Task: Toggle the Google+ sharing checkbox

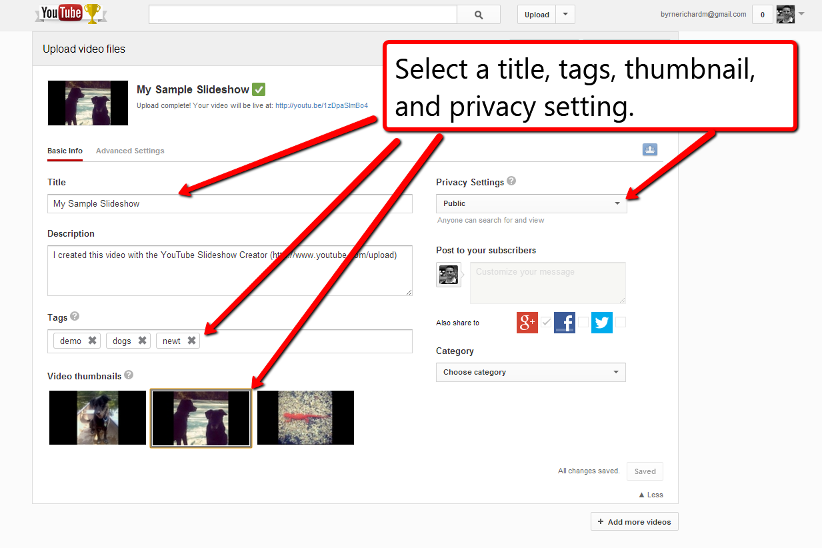Action: tap(546, 322)
